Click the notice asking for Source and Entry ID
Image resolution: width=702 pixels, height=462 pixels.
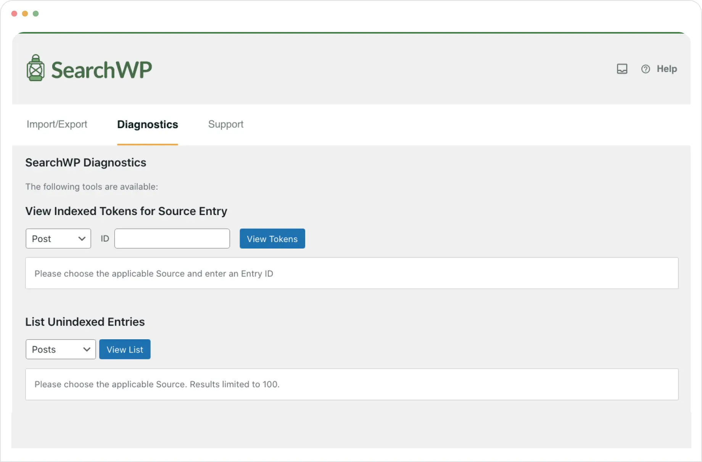pyautogui.click(x=154, y=273)
